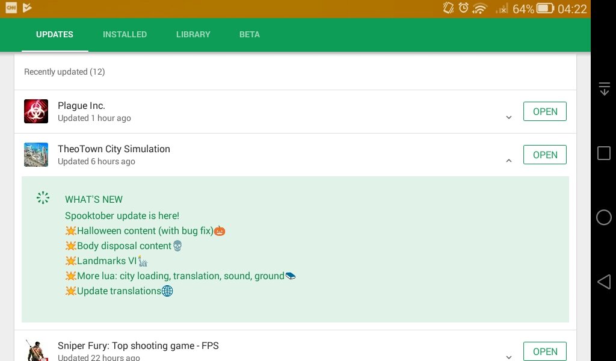Tap the Spooktober update is here line
This screenshot has width=616, height=361.
[122, 215]
